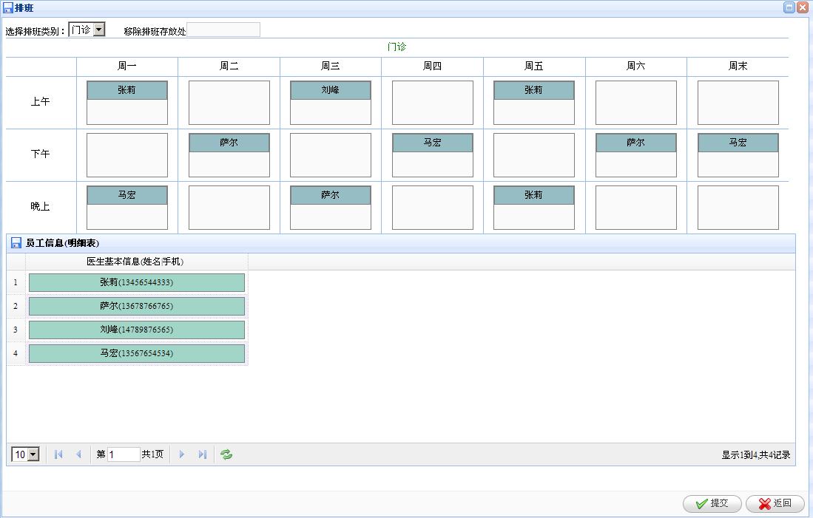Viewport: 813px width, 518px height.
Task: Go to previous page of employee list
Action: tap(78, 454)
